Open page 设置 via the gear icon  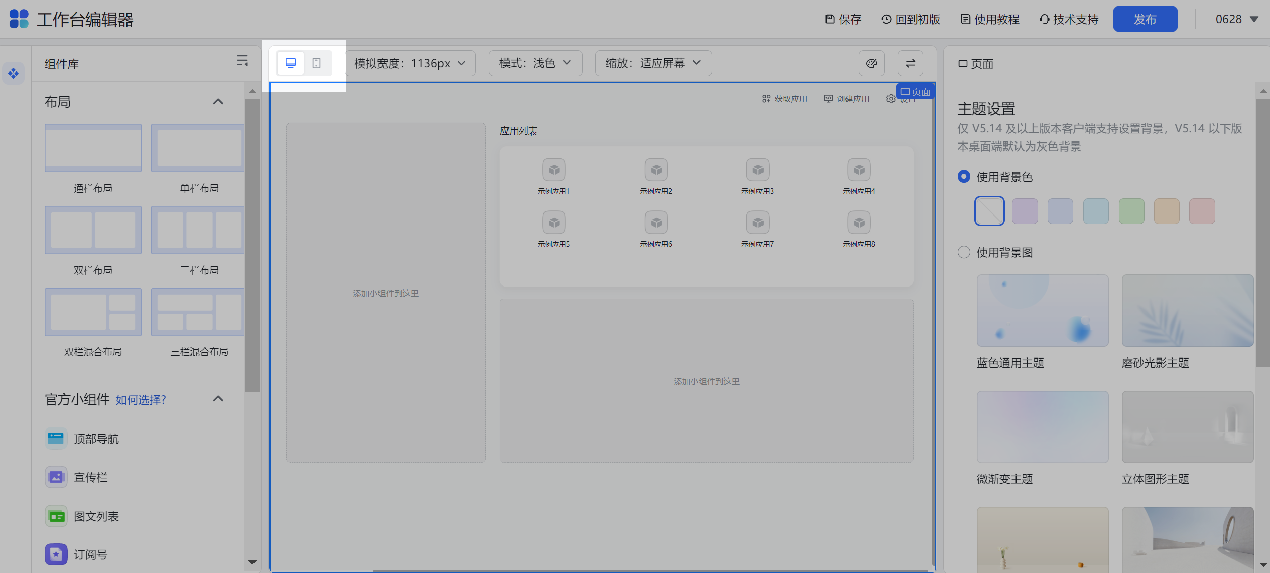(x=891, y=99)
